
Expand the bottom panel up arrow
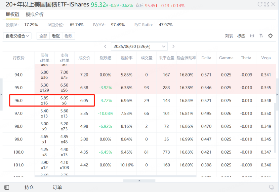tap(139, 181)
